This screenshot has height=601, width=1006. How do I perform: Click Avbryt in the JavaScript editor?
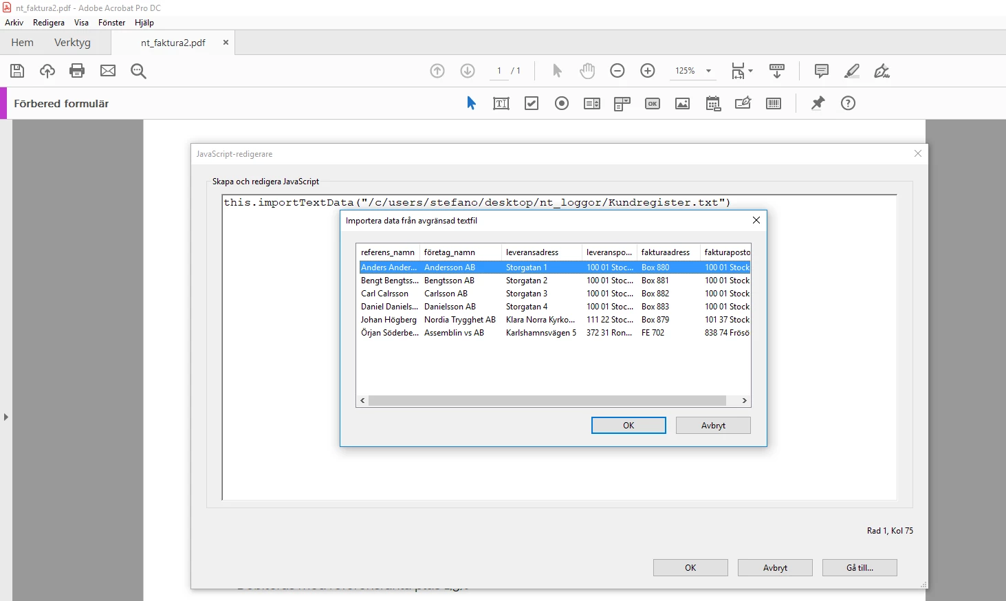775,568
